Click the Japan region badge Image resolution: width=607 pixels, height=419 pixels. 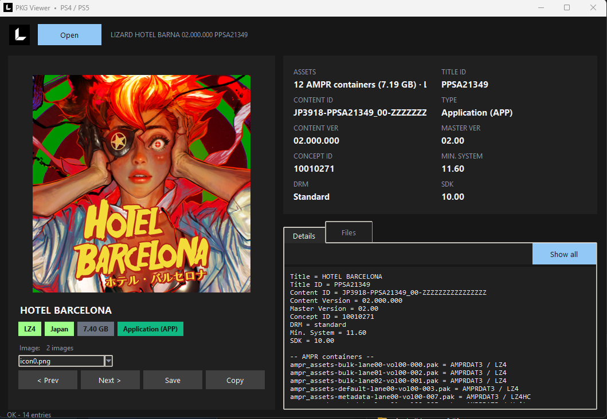coord(59,329)
